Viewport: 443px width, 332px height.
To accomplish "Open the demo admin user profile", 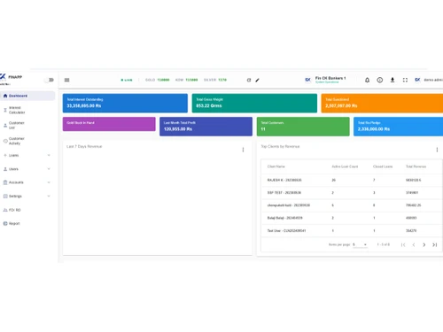I will pyautogui.click(x=429, y=80).
